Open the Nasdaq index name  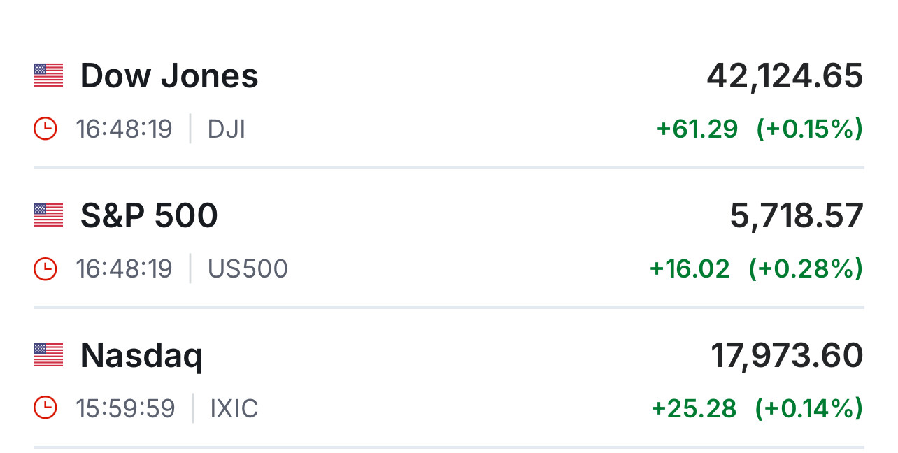click(141, 356)
